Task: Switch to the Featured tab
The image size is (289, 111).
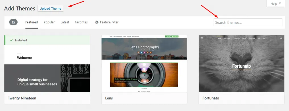Action: pyautogui.click(x=32, y=22)
